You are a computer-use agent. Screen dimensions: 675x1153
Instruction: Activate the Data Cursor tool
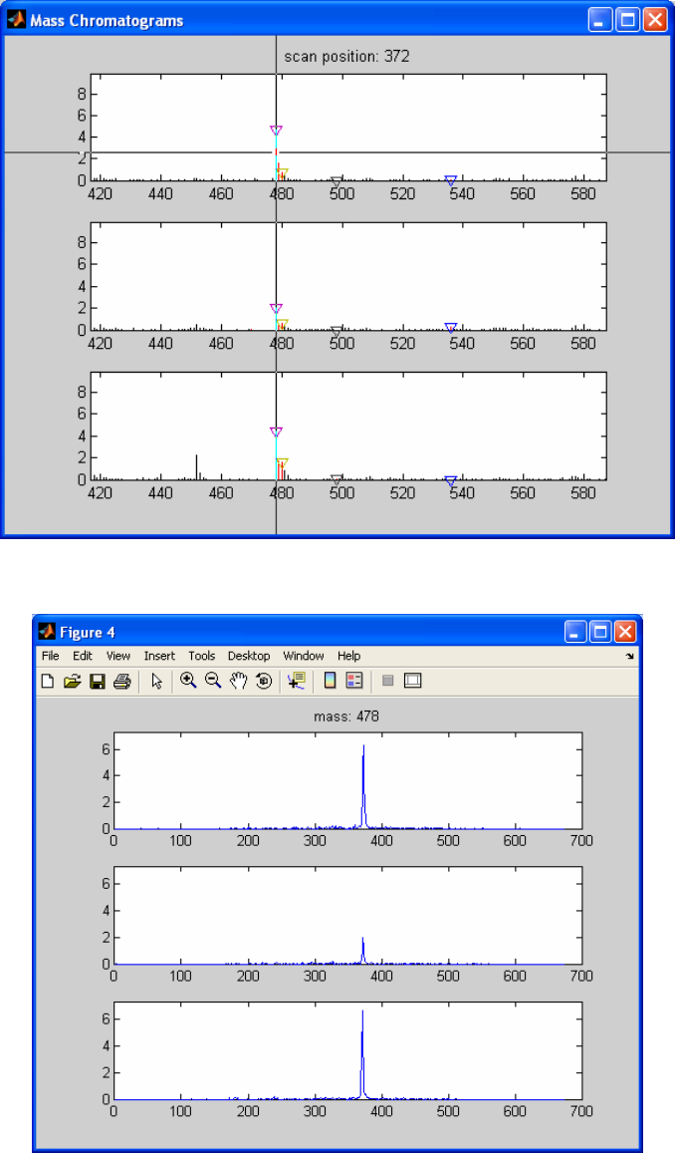click(297, 681)
